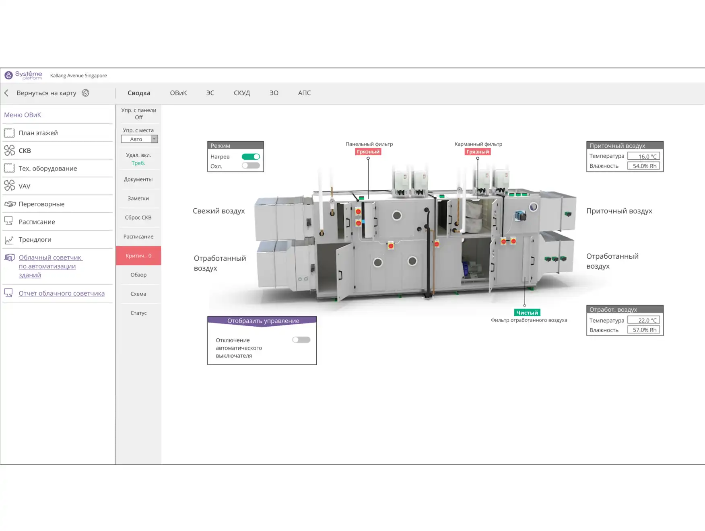Turn off the Нагрев heating toggle
This screenshot has width=705, height=531.
tap(250, 156)
